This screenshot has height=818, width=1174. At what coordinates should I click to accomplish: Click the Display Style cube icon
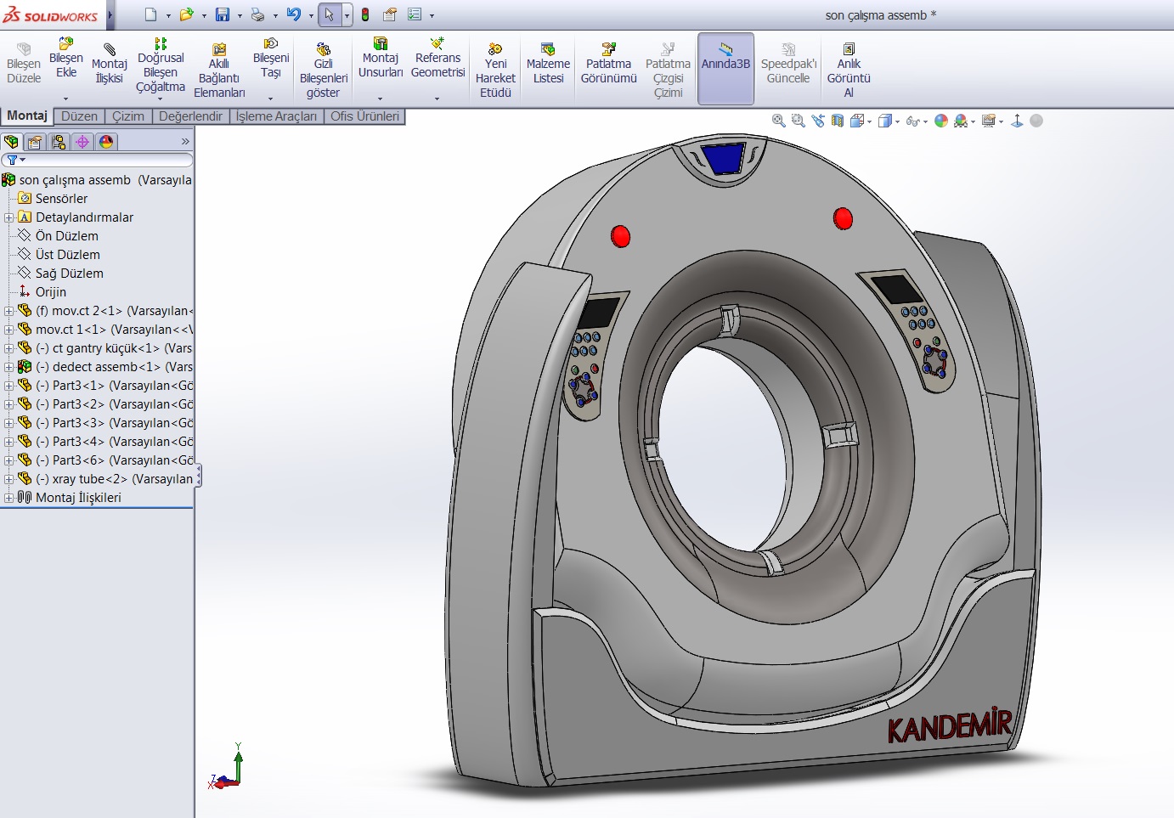click(x=884, y=121)
